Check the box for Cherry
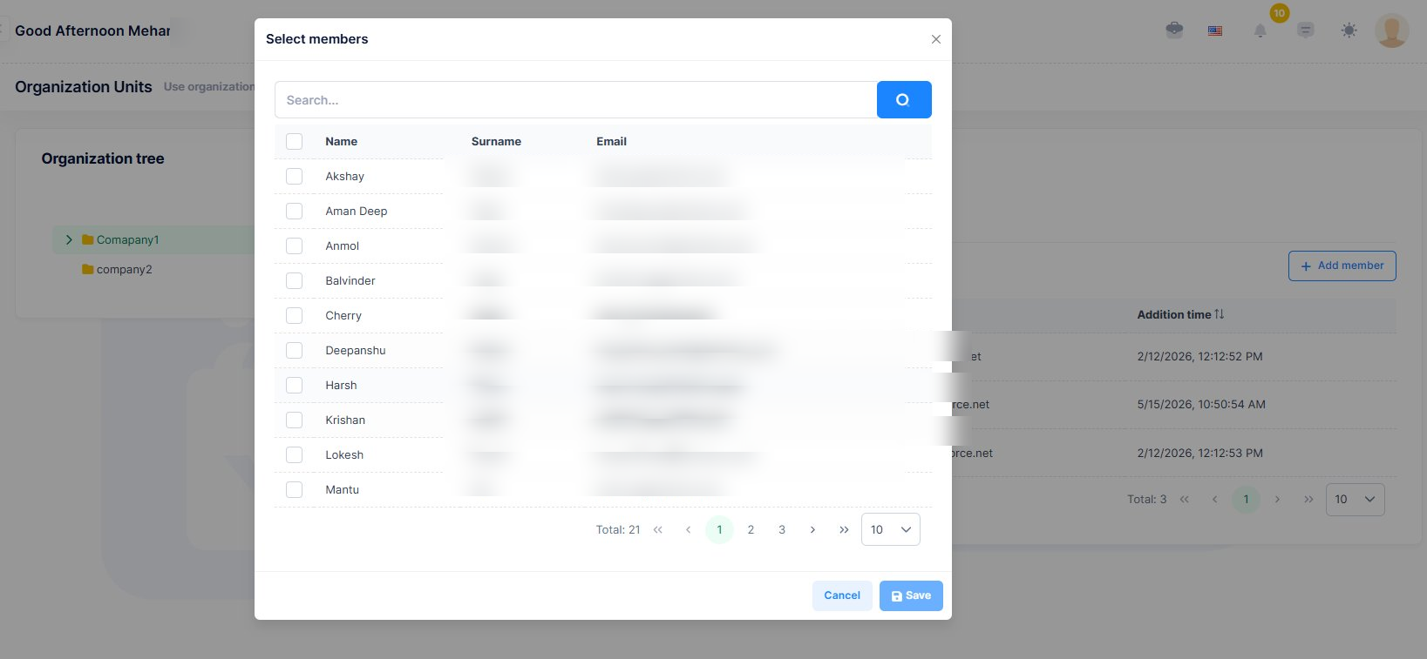 pos(295,315)
